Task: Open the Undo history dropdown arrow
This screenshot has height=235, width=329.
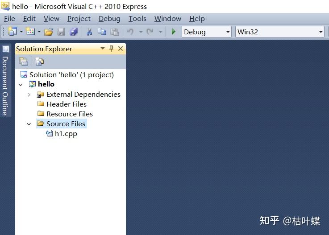Action: click(x=141, y=32)
